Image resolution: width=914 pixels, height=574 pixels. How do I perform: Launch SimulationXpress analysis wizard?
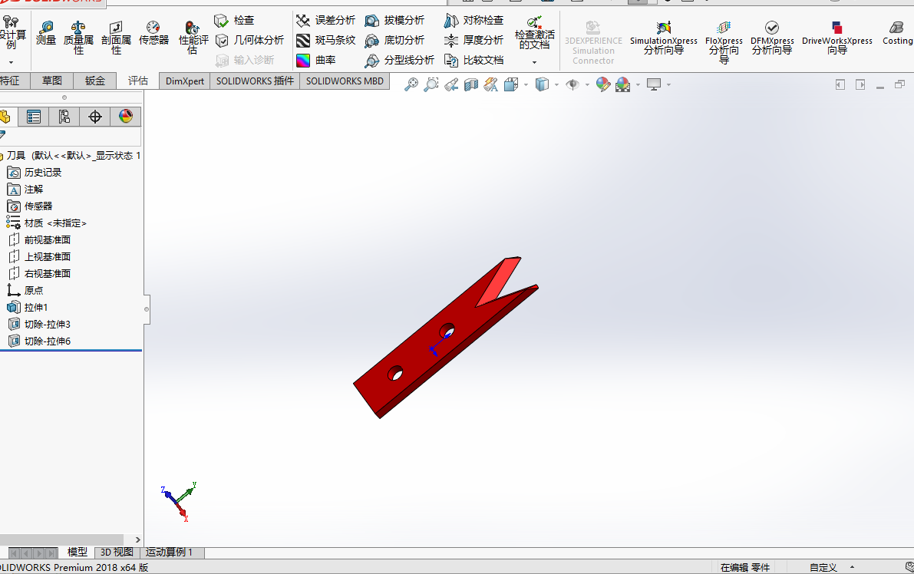[x=663, y=38]
